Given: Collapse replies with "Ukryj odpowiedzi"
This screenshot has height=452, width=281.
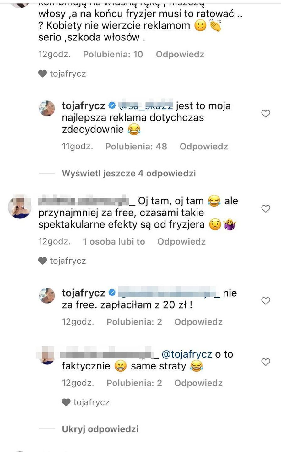Looking at the screenshot, I should [x=100, y=429].
